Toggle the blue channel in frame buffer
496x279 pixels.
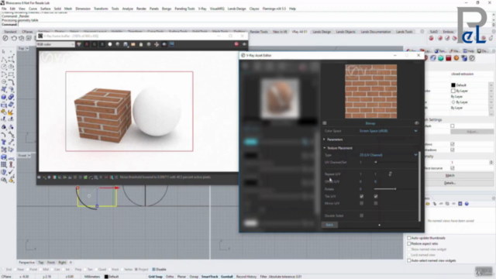102,44
